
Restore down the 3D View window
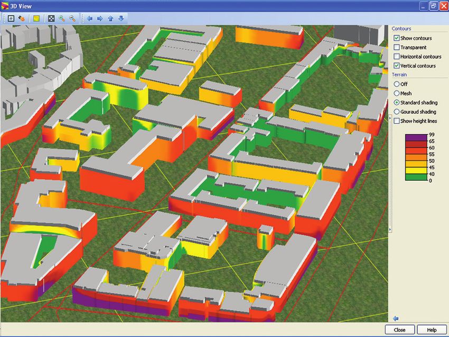point(434,6)
